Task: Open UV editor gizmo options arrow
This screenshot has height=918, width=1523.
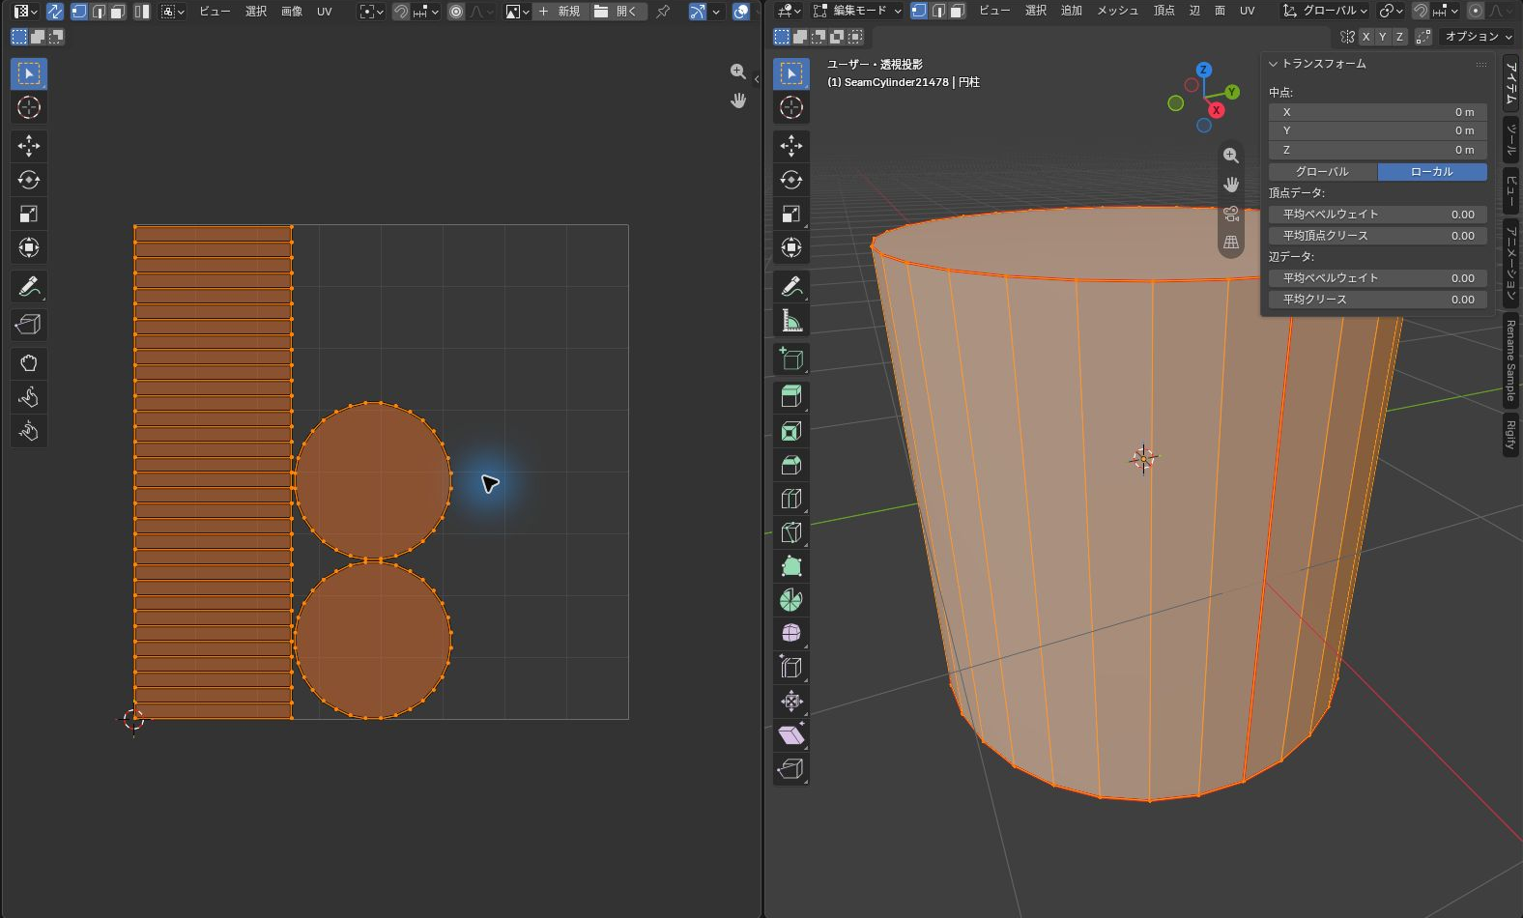Action: [716, 12]
